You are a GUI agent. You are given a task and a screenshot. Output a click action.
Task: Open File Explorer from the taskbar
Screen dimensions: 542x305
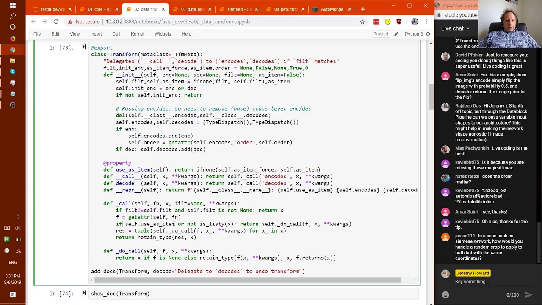click(12, 61)
